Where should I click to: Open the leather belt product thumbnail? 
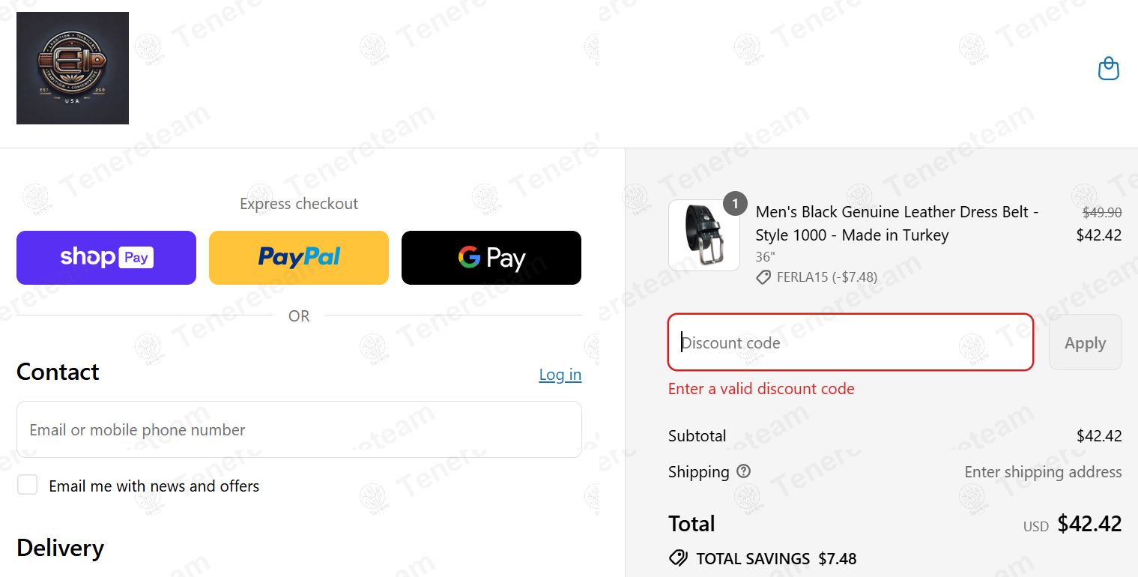[x=704, y=235]
